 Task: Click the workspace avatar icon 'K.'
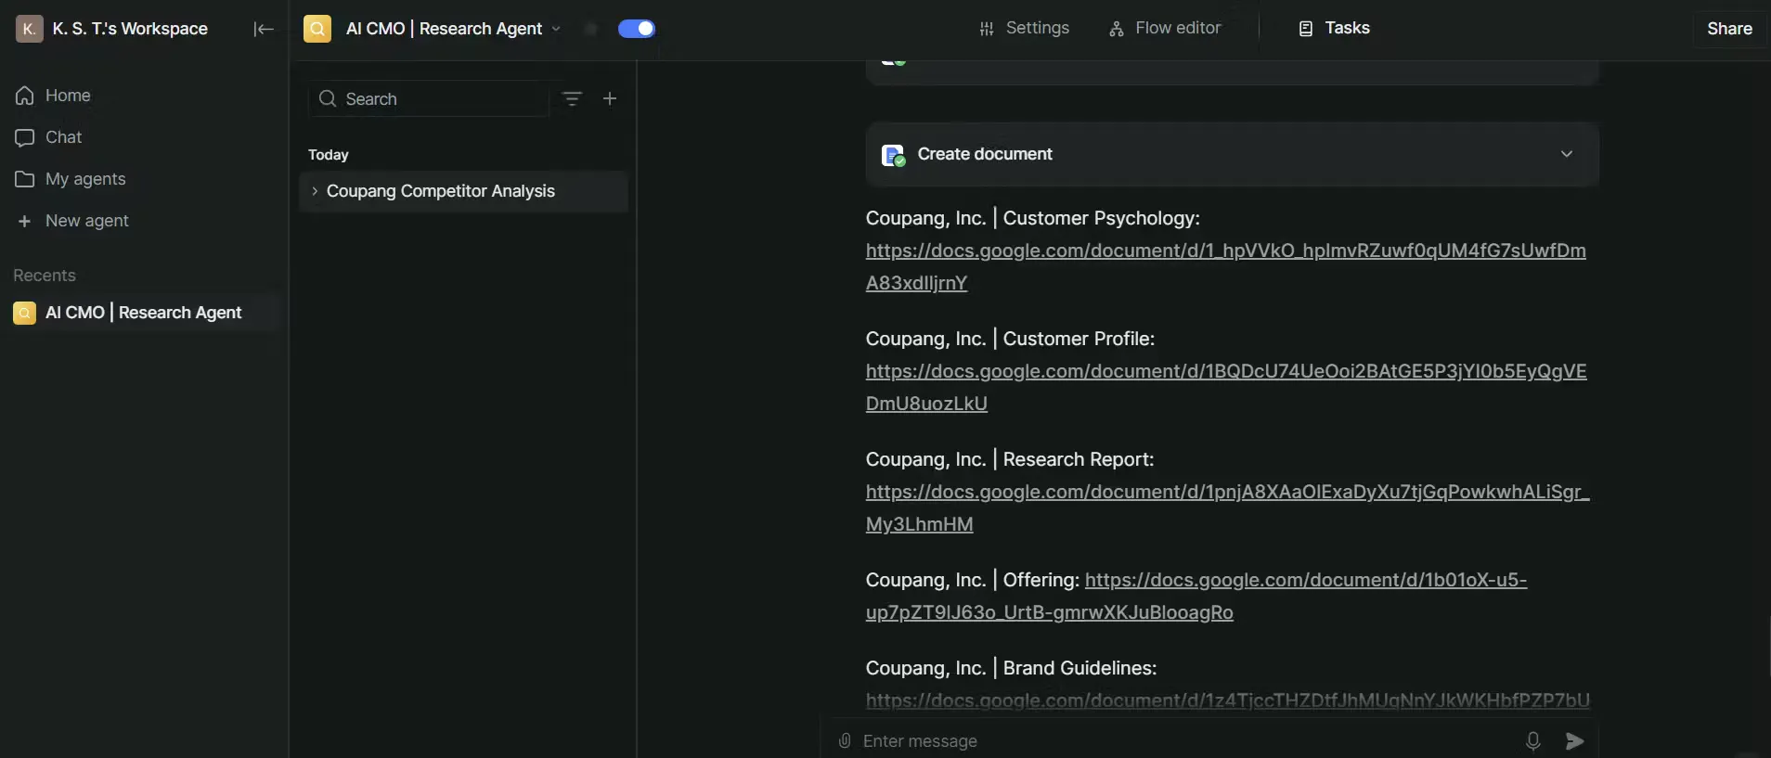[30, 29]
